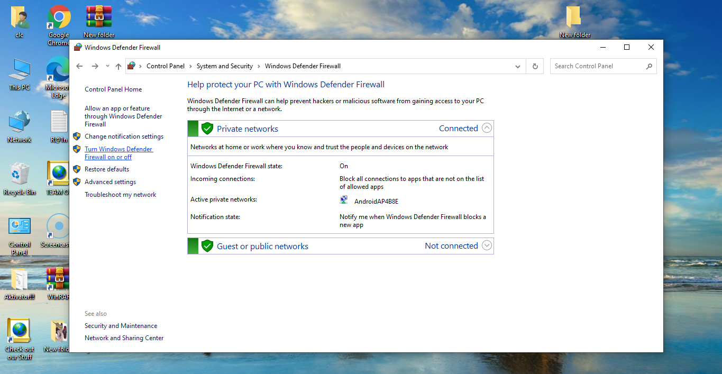The image size is (722, 374).
Task: Expand the Guest or public networks section
Action: coord(486,245)
